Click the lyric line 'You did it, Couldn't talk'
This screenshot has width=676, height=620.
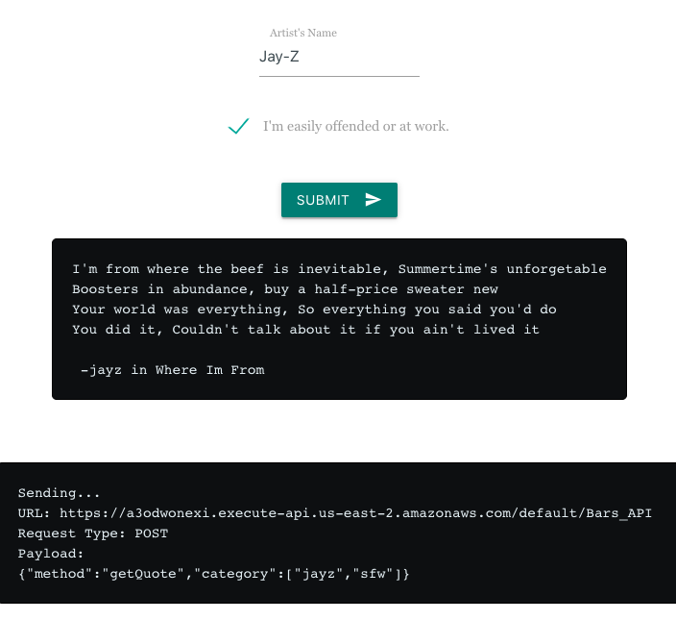click(305, 330)
